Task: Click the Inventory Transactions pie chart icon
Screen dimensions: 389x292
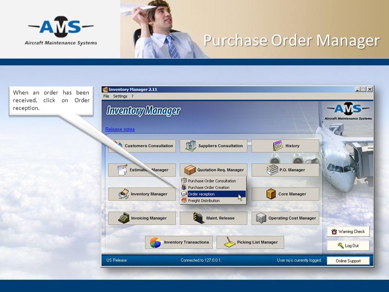Action: pos(155,243)
